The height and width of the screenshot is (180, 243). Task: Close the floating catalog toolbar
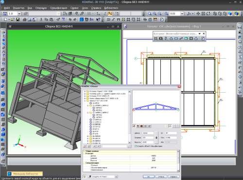pos(204,33)
